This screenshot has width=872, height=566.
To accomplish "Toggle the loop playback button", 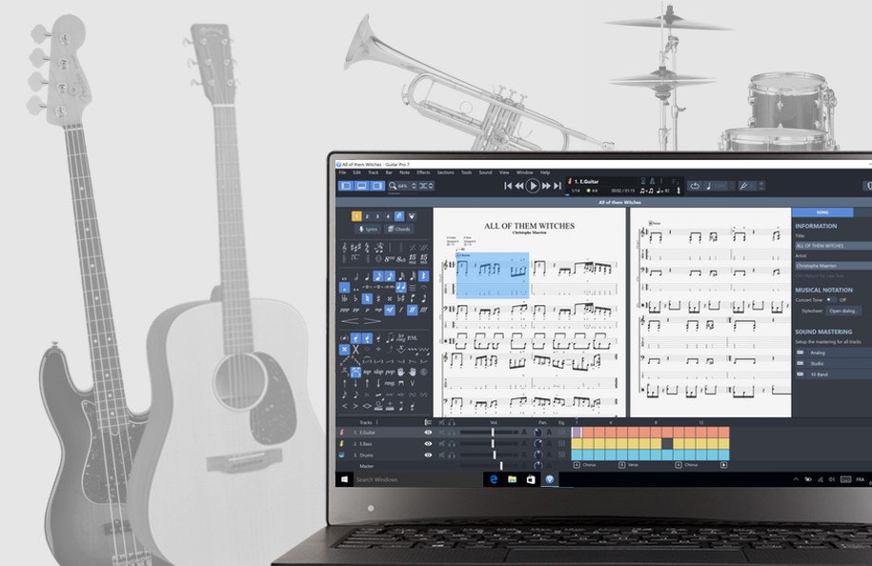I will click(x=695, y=186).
